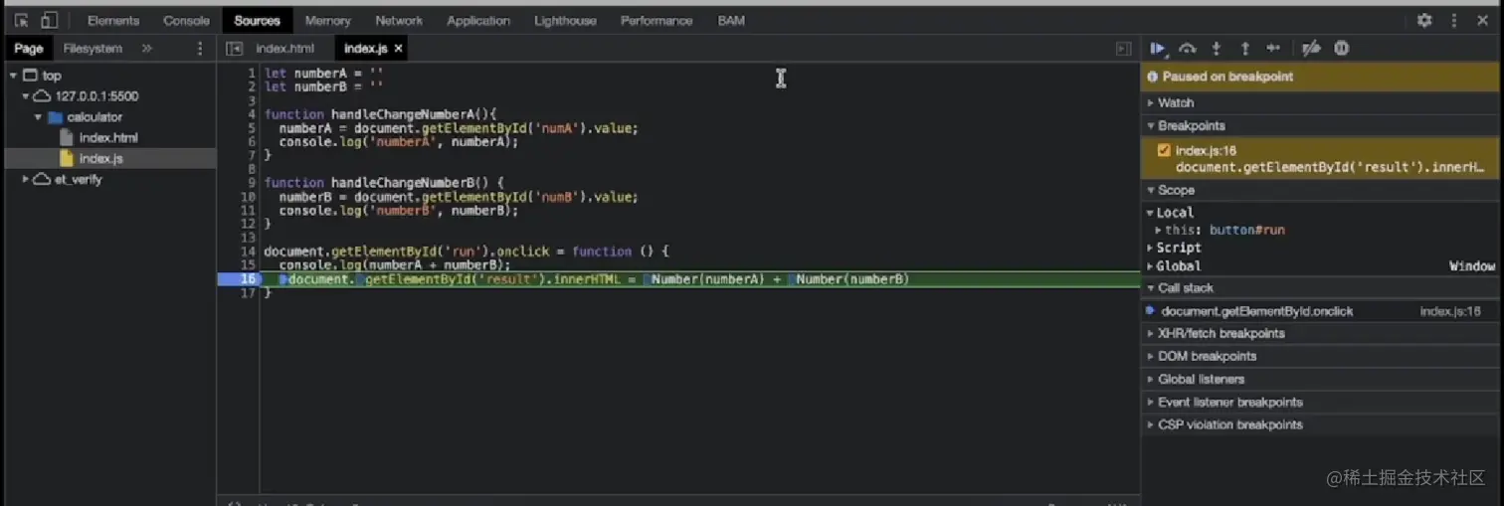
Task: Uncheck the index.js:16 breakpoint checkbox
Action: (1164, 151)
